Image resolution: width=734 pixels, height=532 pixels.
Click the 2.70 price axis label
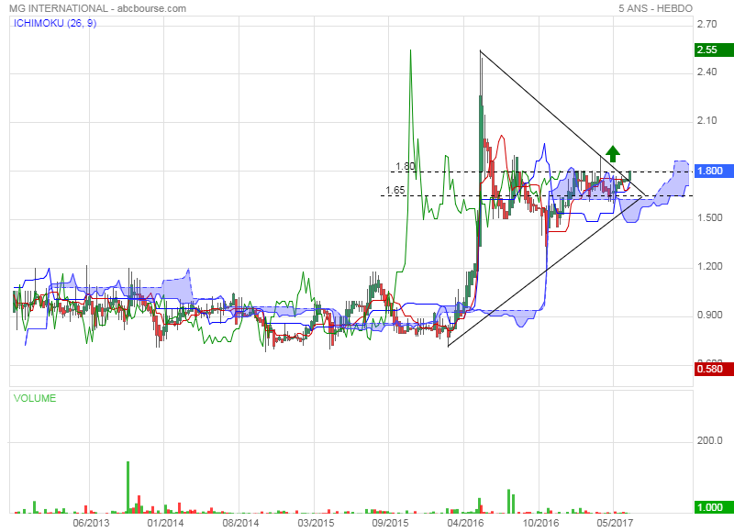(706, 25)
